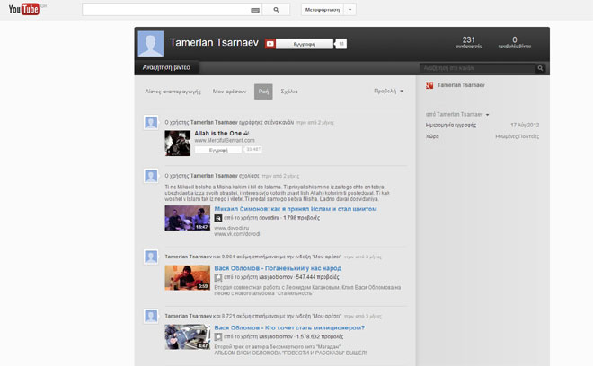Image resolution: width=593 pixels, height=366 pixels.
Task: Open the Μου αρέσουν tab
Action: [x=229, y=91]
